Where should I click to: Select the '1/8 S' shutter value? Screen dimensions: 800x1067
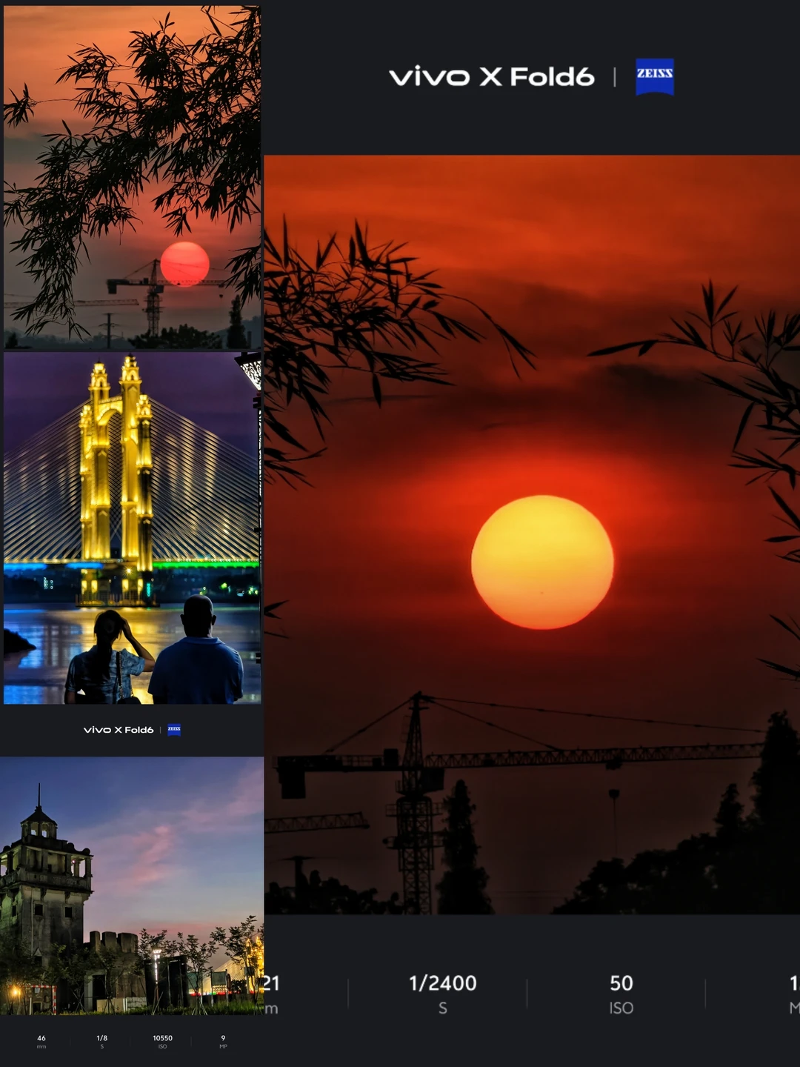point(102,1042)
